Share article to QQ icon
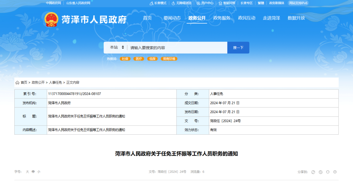This screenshot has height=182, width=353. point(328,172)
